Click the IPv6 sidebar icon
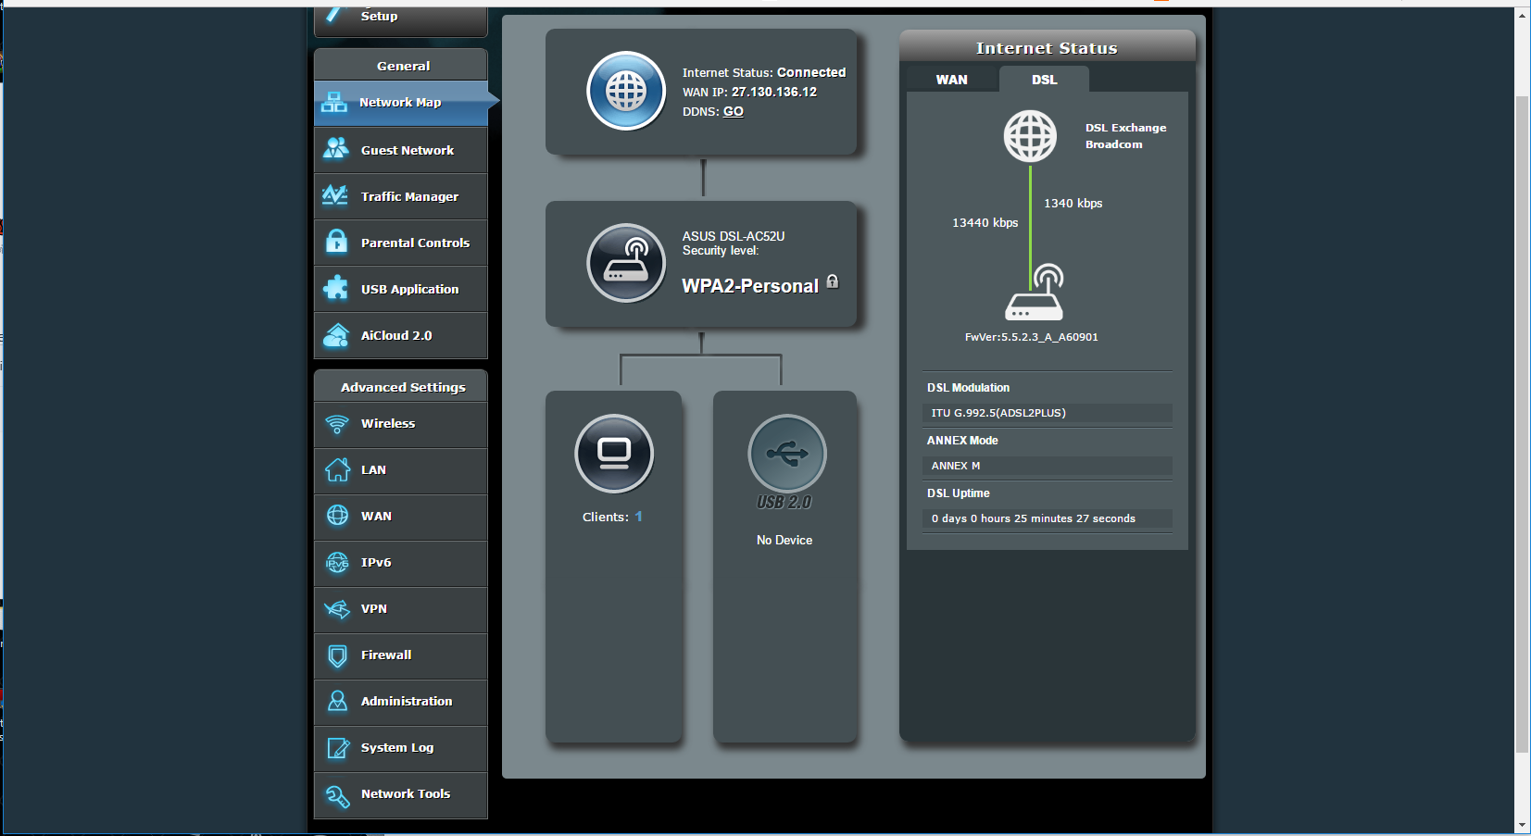The height and width of the screenshot is (836, 1531). tap(337, 562)
